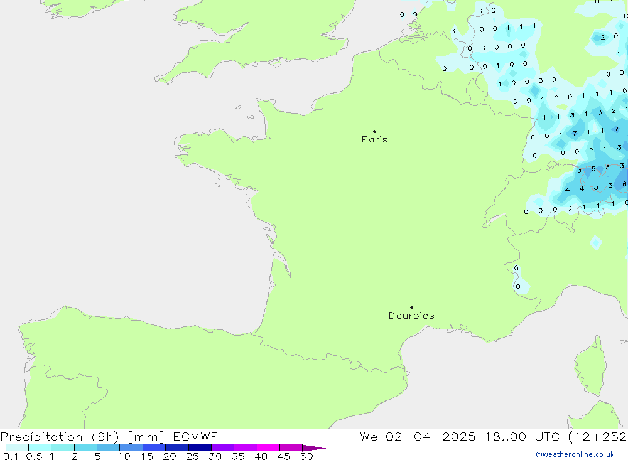This screenshot has height=460, width=628.
Task: Click the forecast date 02-04-2025
Action: click(x=431, y=436)
